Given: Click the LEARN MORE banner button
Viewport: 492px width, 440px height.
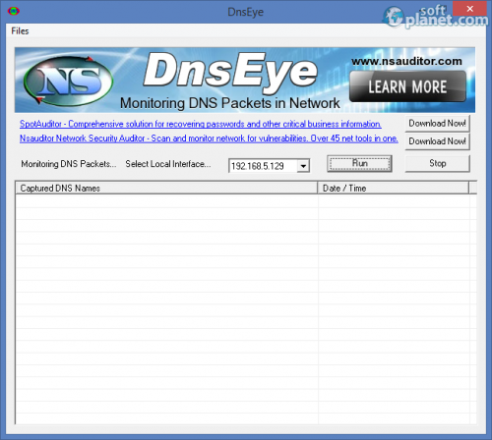Looking at the screenshot, I should pos(407,86).
